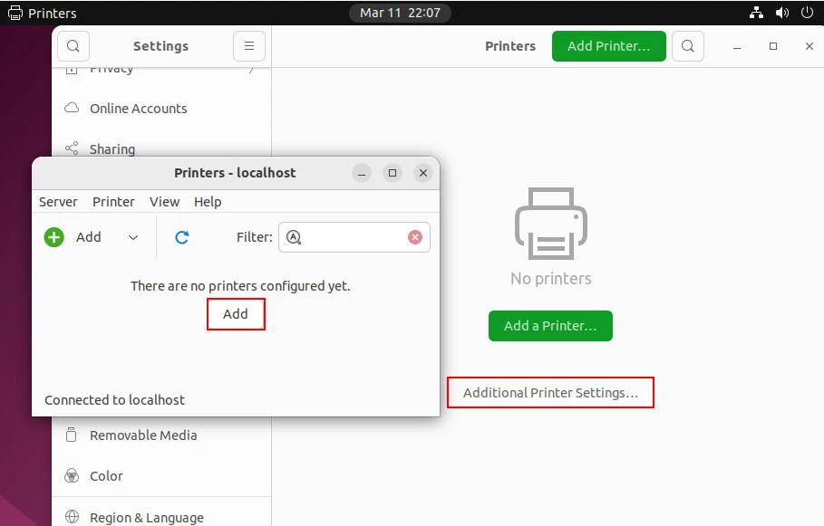The image size is (824, 526).
Task: Select Online Accounts in the sidebar
Action: pyautogui.click(x=138, y=109)
